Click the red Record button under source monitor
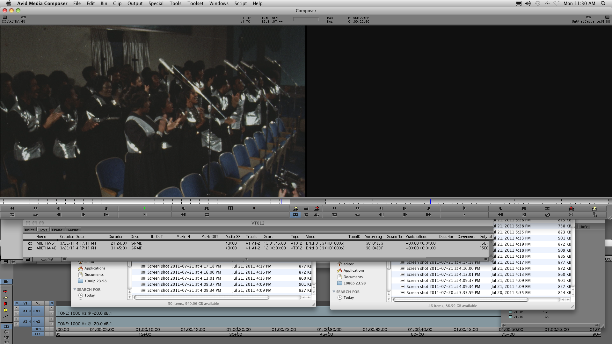 tap(254, 208)
